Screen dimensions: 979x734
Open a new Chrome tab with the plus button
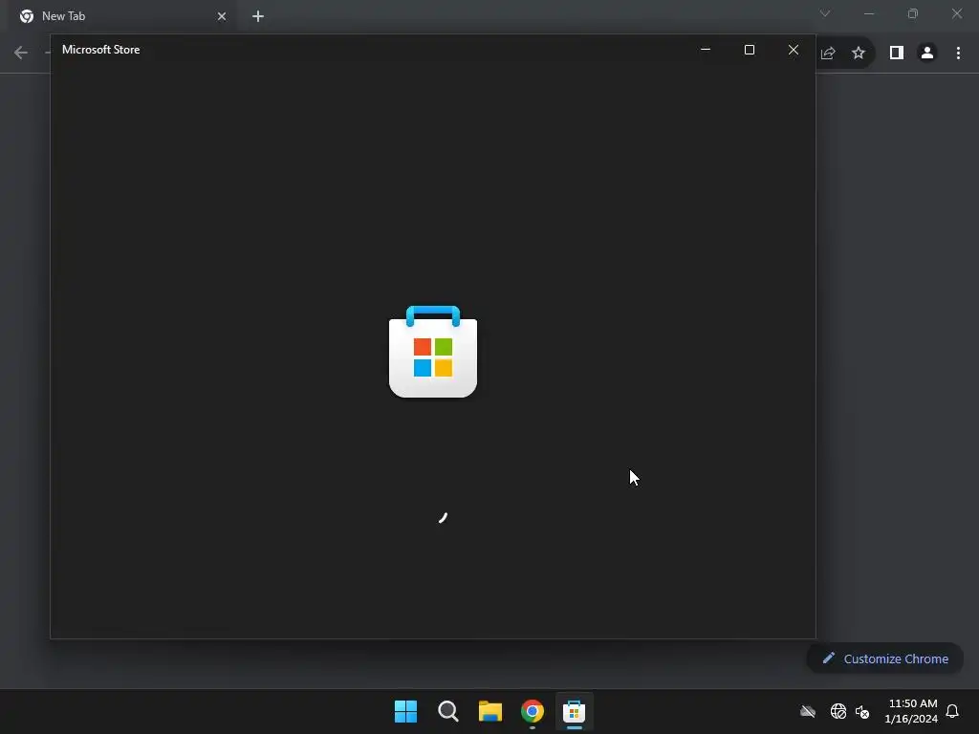pyautogui.click(x=258, y=16)
